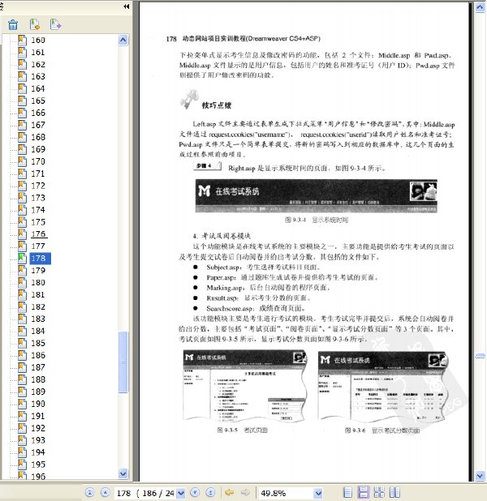Screen dimensions: 487x501
Task: Open bookmark 181
Action: pyautogui.click(x=38, y=294)
